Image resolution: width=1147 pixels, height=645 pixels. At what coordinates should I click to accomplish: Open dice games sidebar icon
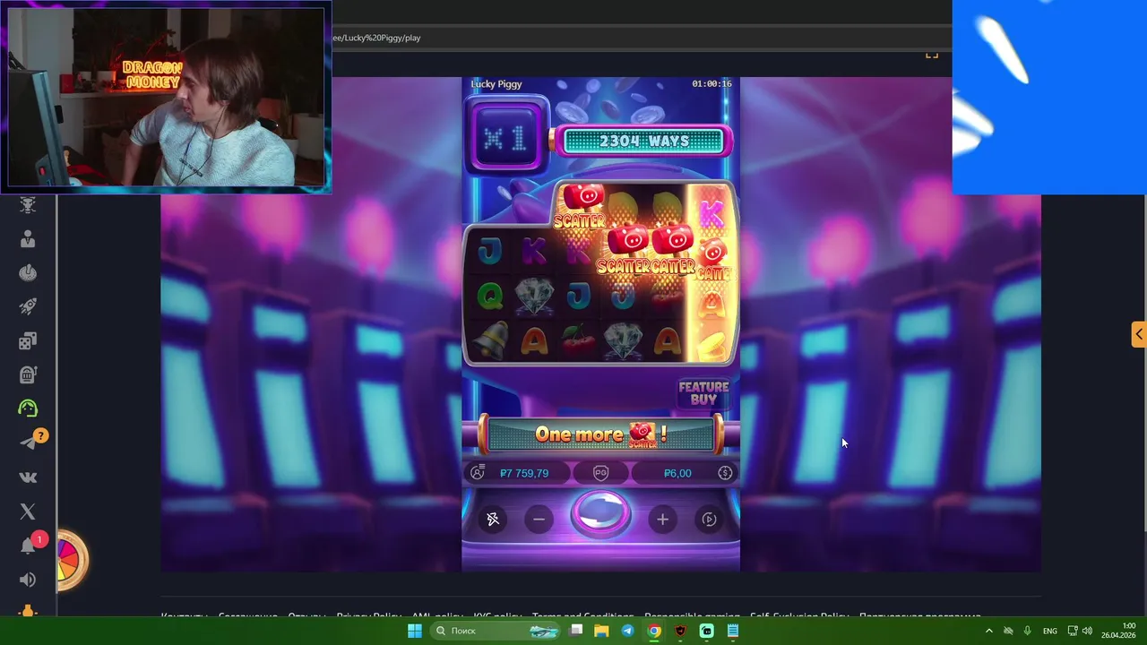[28, 340]
